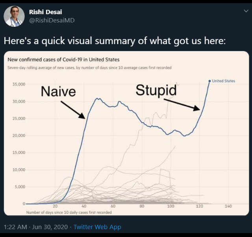Click the 'Stupid' annotation text
The image size is (252, 237).
[x=156, y=90]
